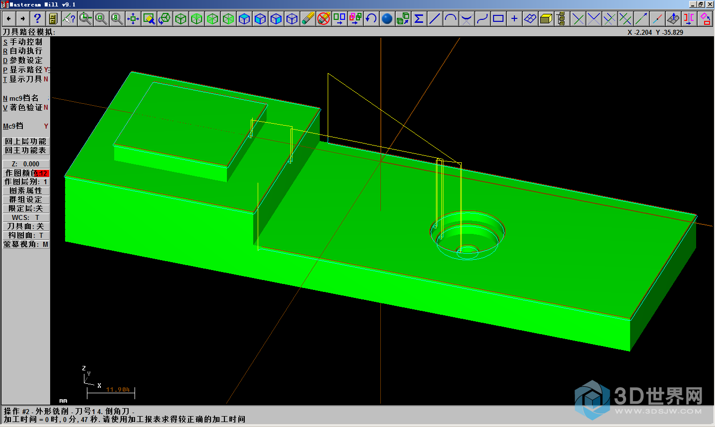Toggle shading with the blue sphere icon
The width and height of the screenshot is (715, 427).
coord(387,19)
